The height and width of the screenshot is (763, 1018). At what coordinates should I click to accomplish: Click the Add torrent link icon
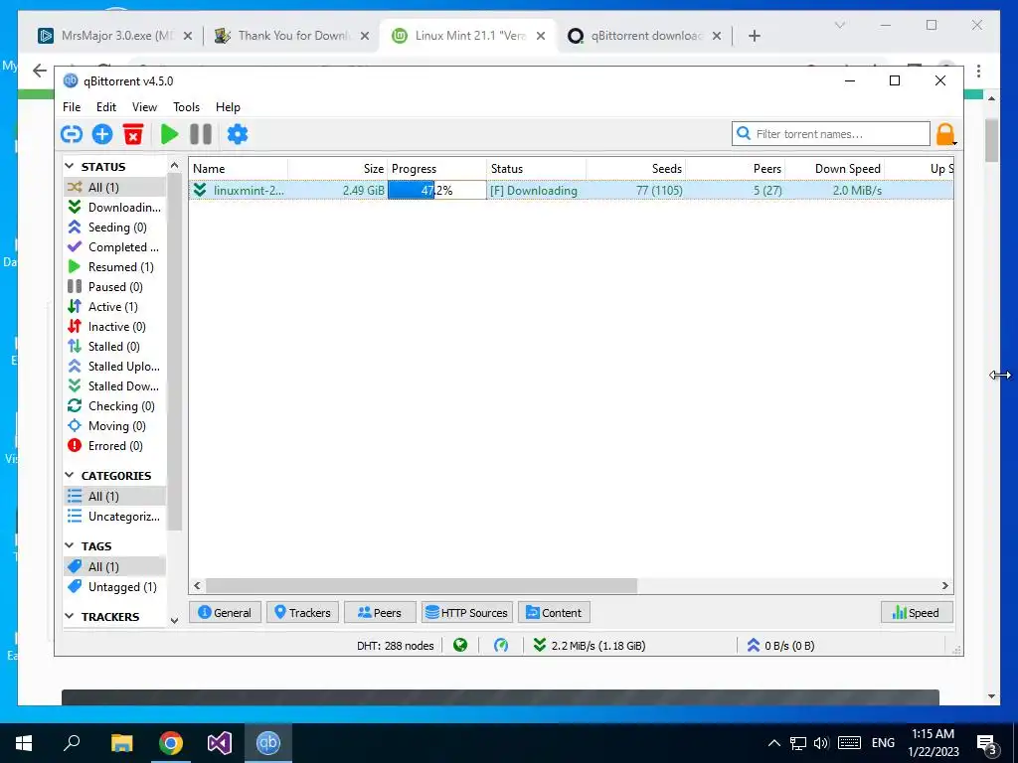[x=72, y=134]
